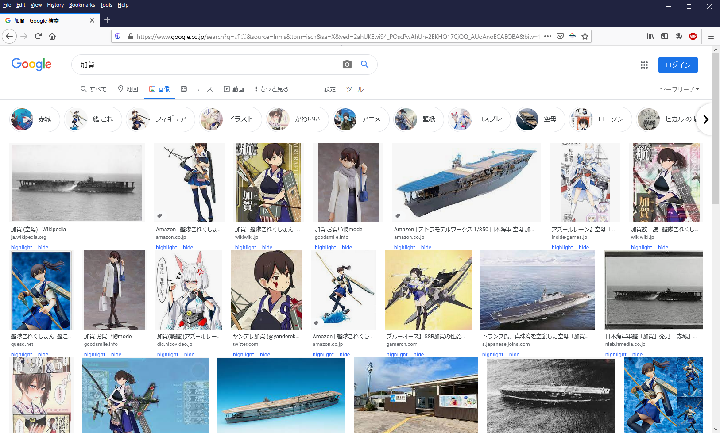Click highlight link under Wikipedia result

22,248
